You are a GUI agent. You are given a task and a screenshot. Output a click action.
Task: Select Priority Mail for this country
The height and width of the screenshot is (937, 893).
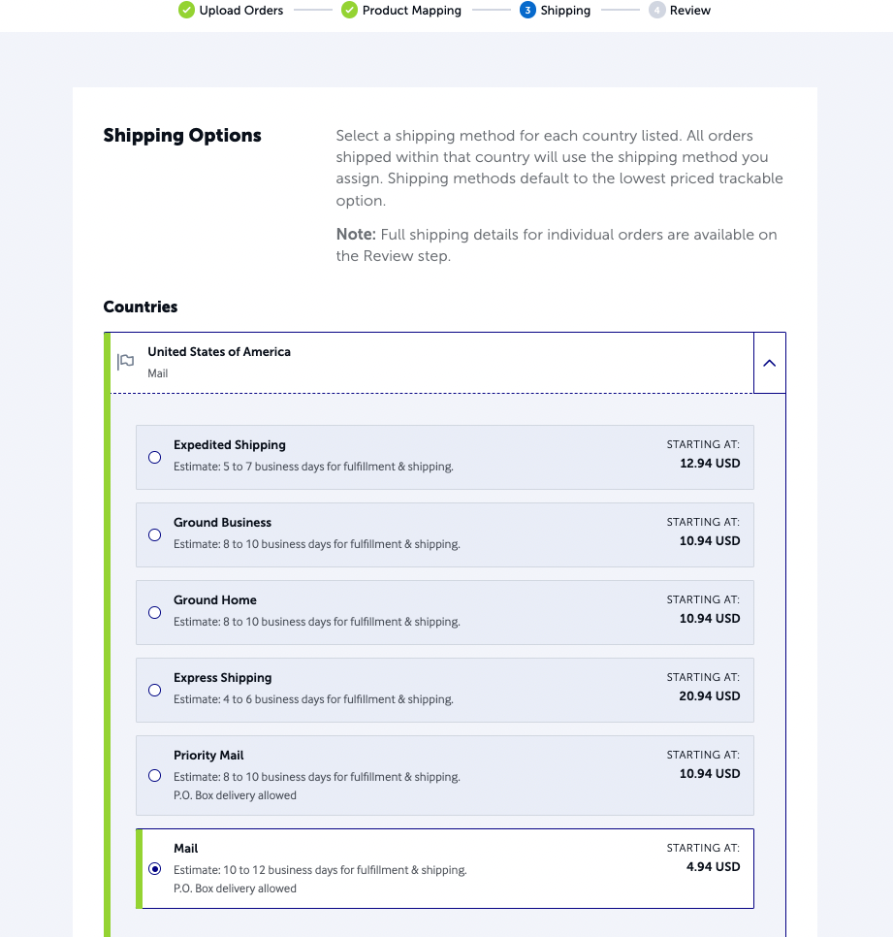click(x=154, y=775)
